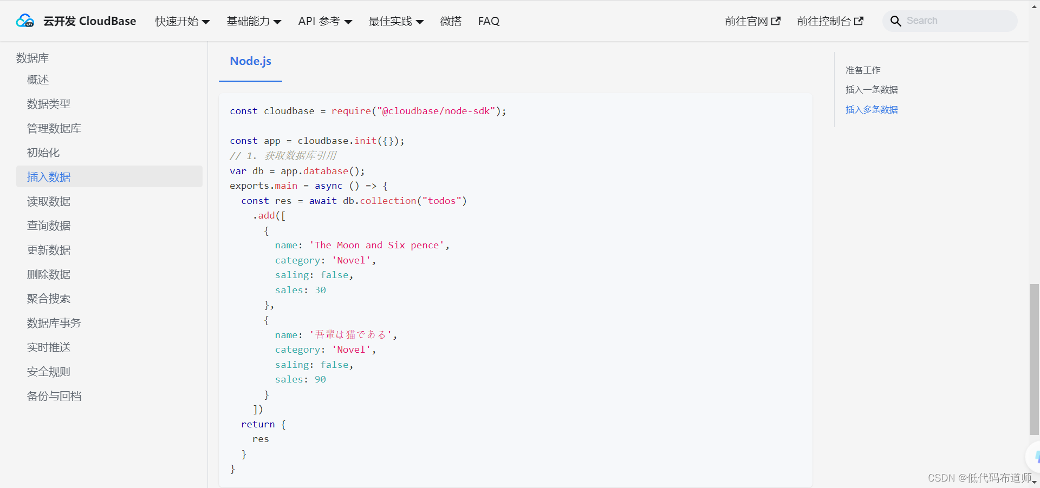The height and width of the screenshot is (488, 1040).
Task: Click the 'sales: 90' code line
Action: click(301, 380)
